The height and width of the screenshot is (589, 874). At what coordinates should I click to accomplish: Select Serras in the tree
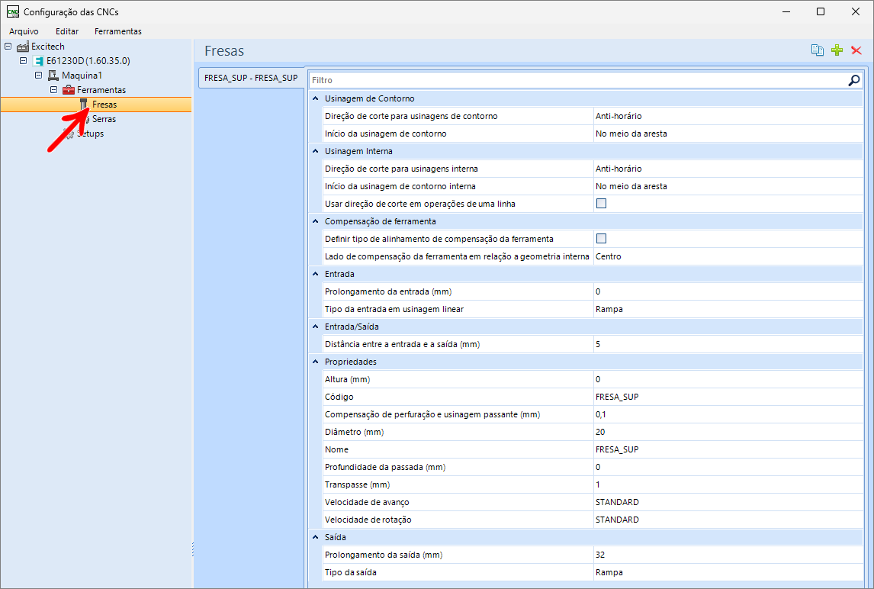tap(104, 119)
